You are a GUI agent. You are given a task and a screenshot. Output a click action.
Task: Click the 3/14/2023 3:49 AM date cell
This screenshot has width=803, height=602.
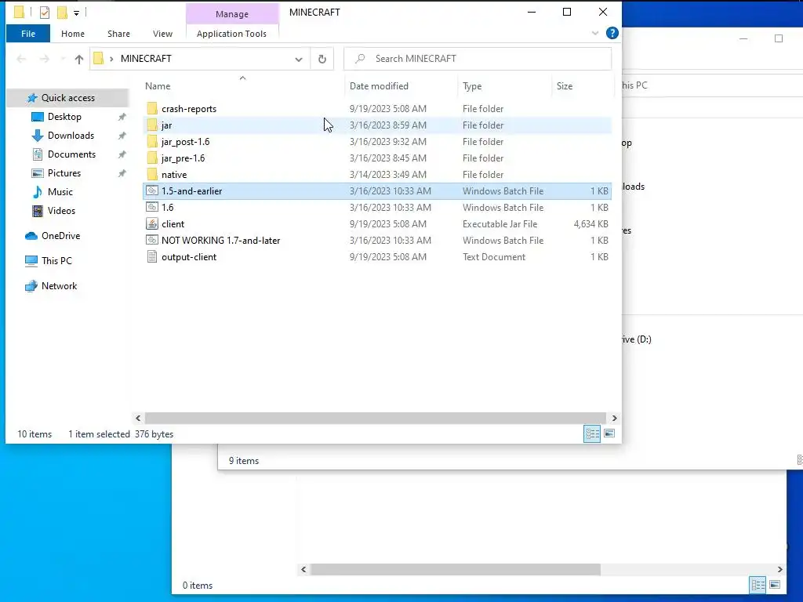[387, 174]
